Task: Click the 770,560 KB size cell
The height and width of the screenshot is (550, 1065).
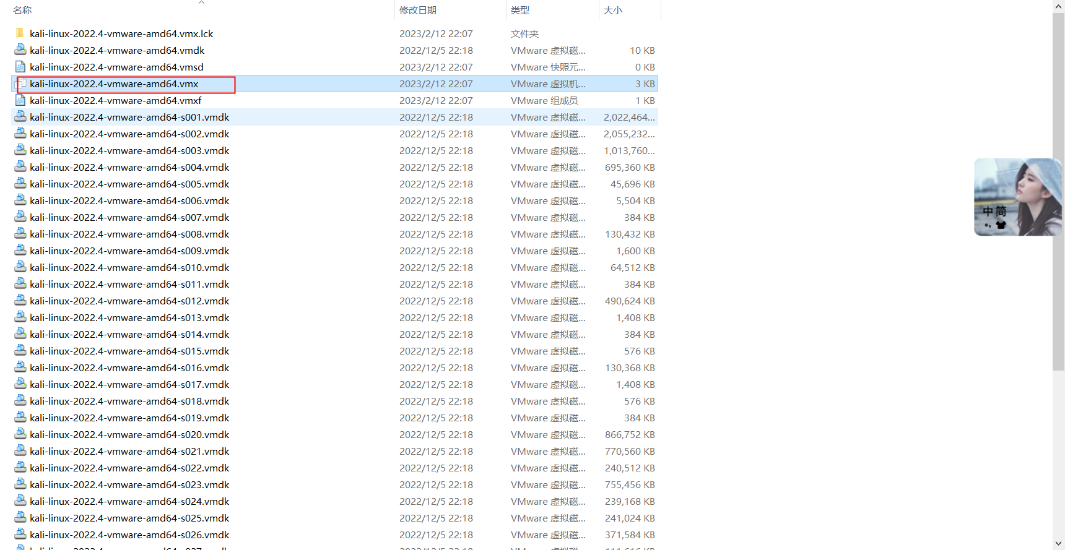Action: 630,451
